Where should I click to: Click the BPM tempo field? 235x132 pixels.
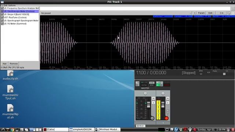201,74
